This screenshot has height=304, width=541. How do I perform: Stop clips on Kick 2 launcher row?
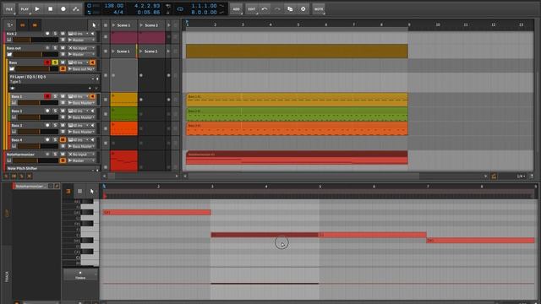(106, 37)
